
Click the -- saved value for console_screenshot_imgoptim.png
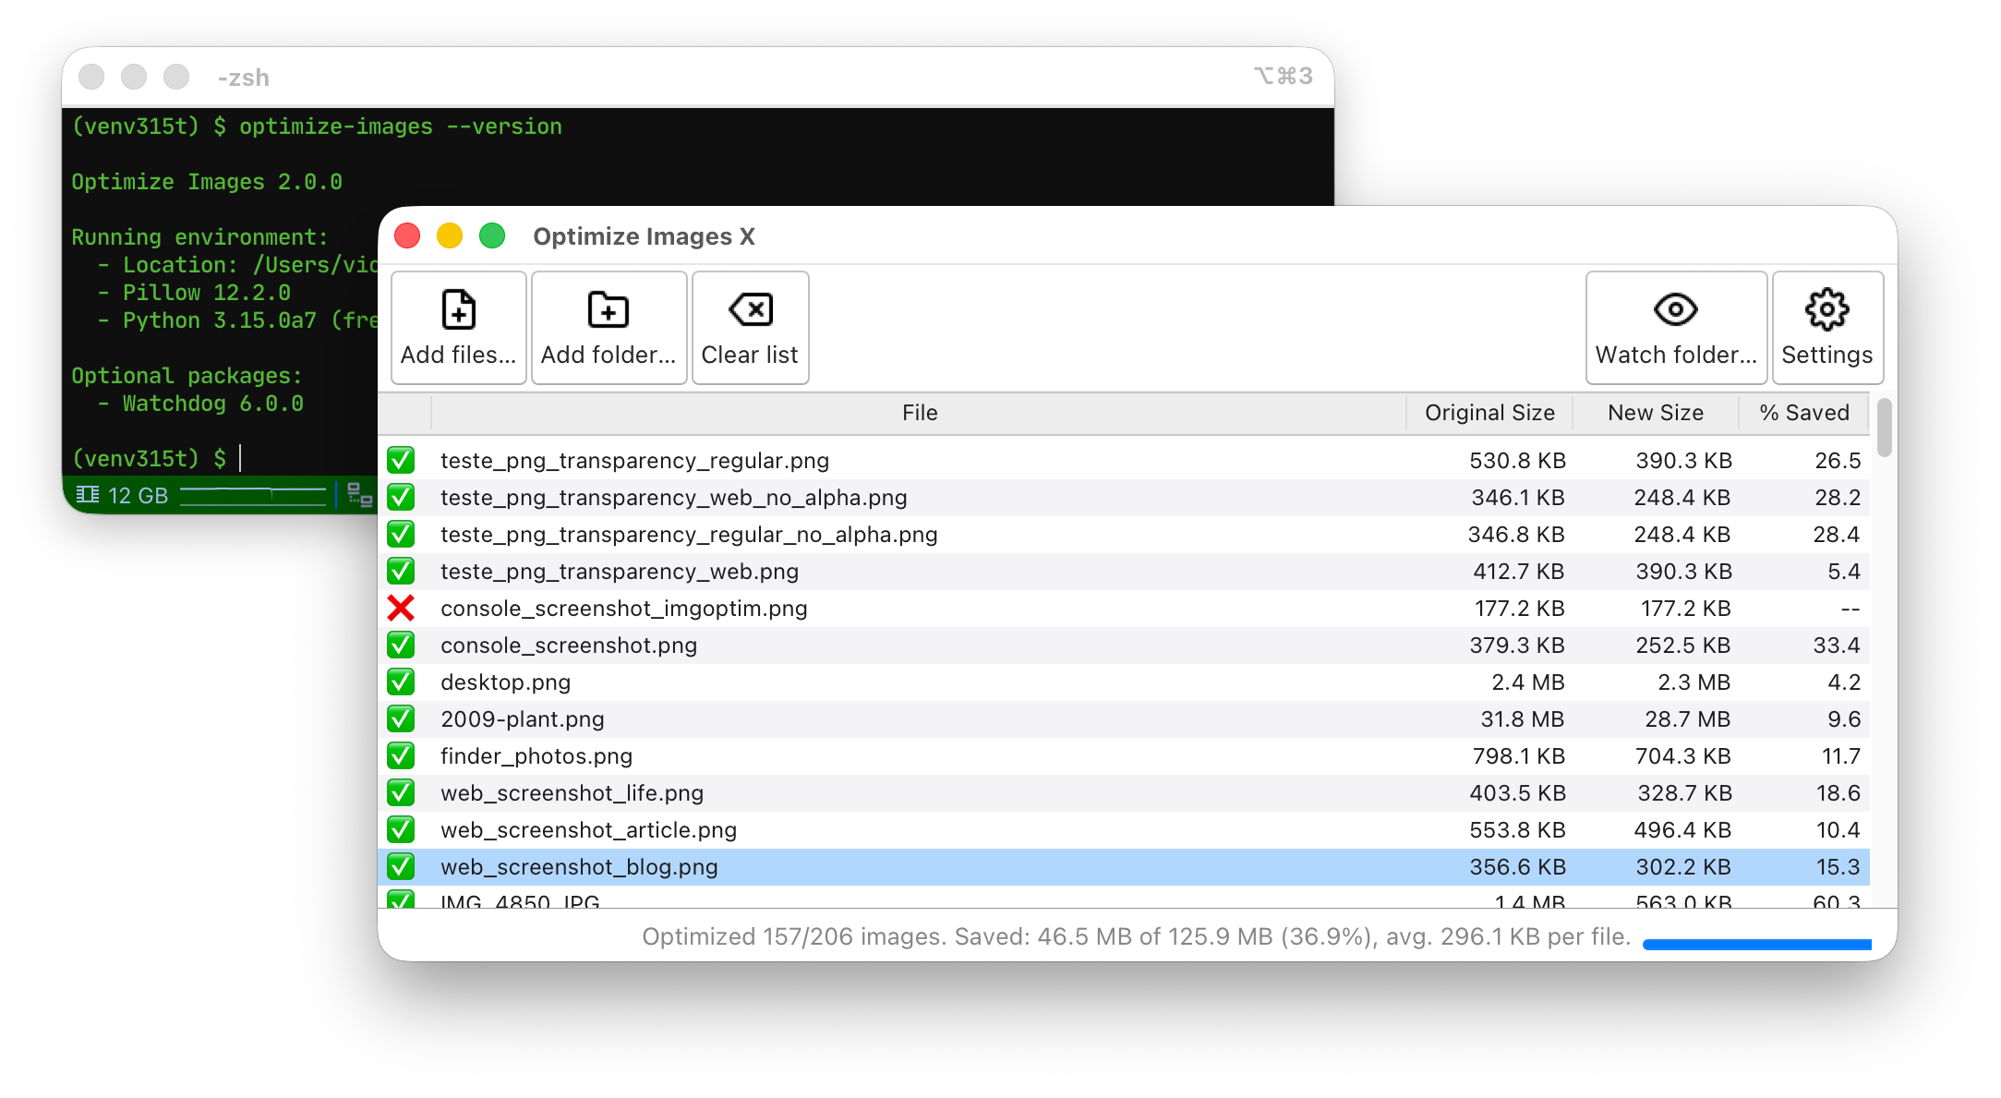pos(1850,609)
